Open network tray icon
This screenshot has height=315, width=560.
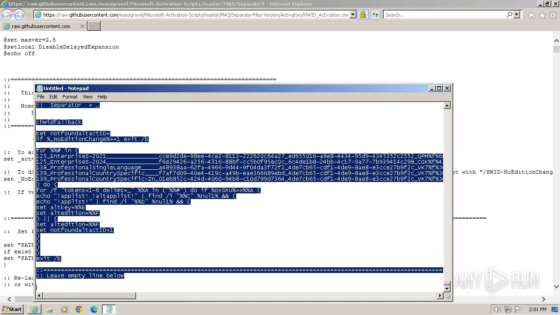pyautogui.click(x=508, y=309)
